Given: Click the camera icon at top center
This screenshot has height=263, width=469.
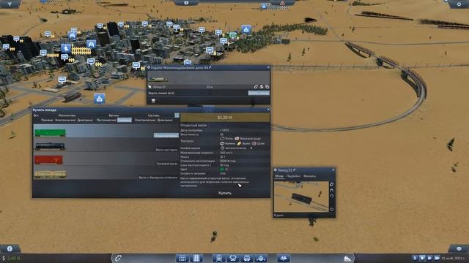Looking at the screenshot, I should click(x=186, y=3).
